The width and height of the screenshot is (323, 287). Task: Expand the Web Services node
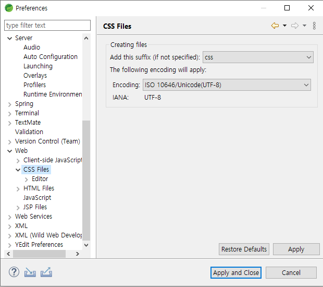[x=9, y=217]
